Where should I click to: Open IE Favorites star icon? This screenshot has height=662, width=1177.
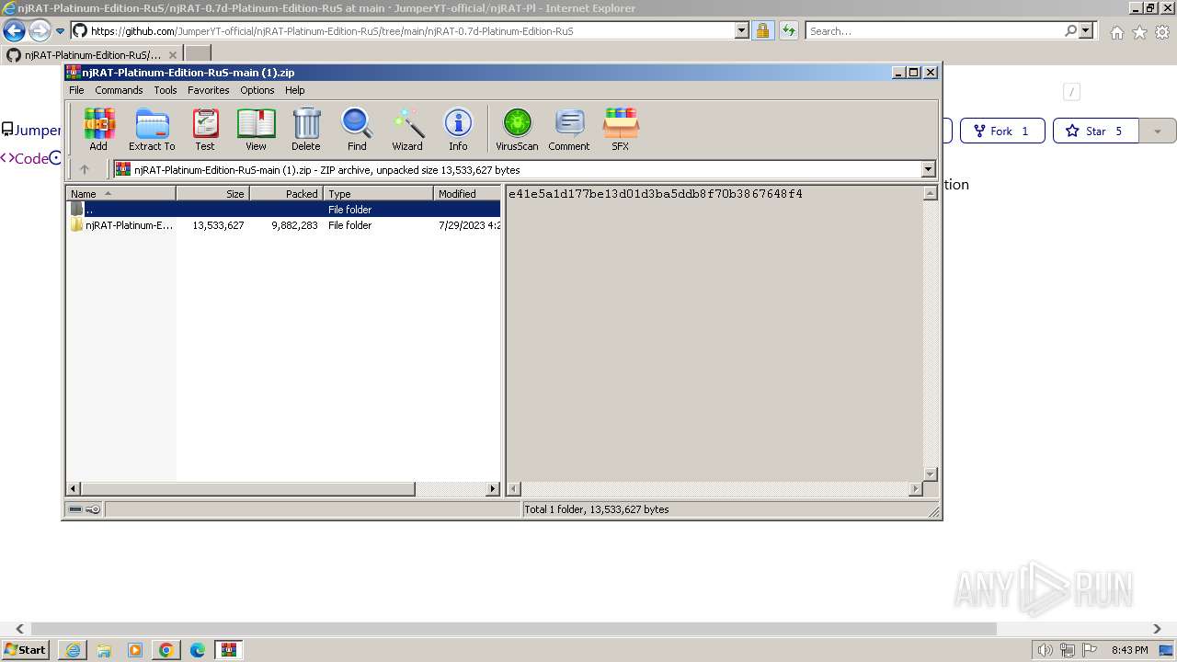click(1139, 32)
